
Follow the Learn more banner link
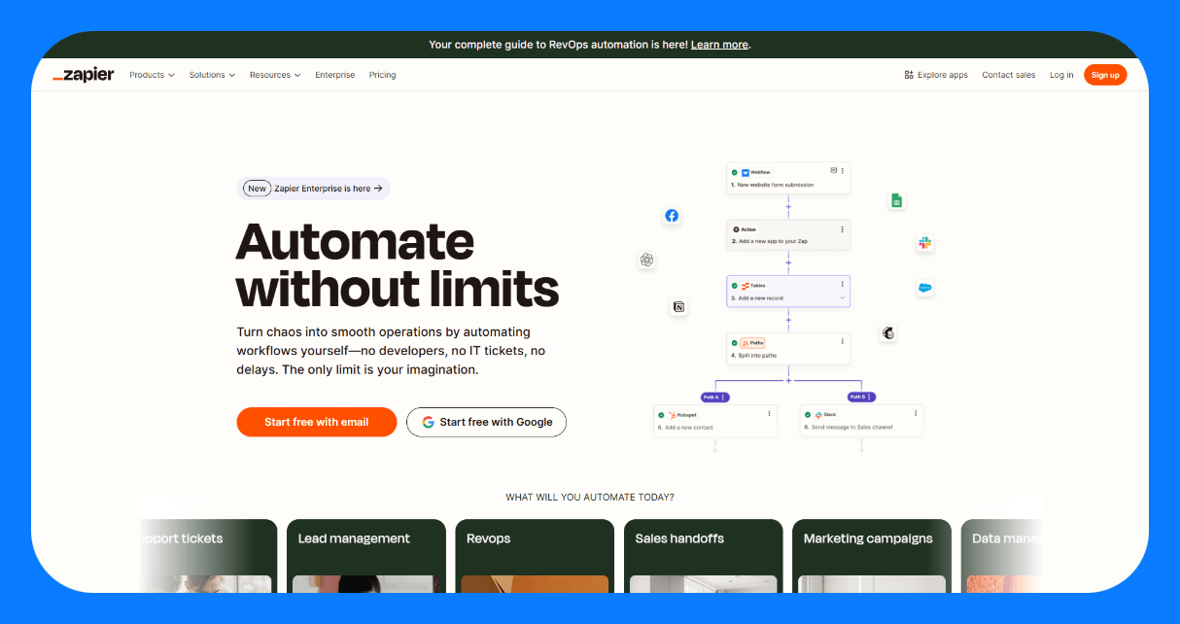[x=719, y=45]
